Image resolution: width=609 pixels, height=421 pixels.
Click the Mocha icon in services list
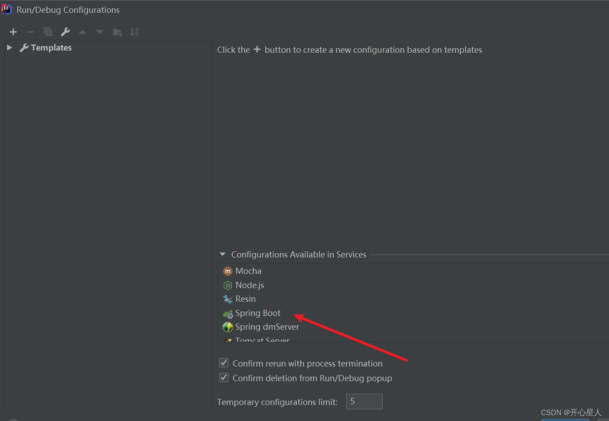pyautogui.click(x=228, y=271)
